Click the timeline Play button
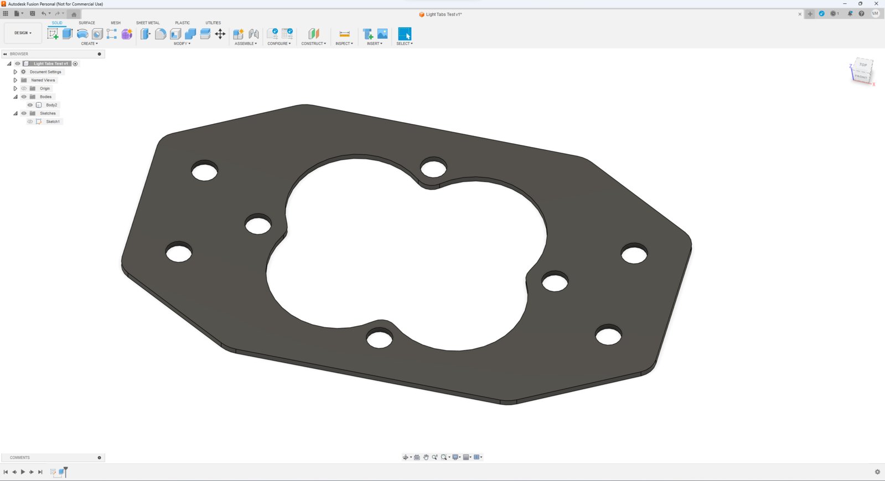885x481 pixels. point(23,472)
